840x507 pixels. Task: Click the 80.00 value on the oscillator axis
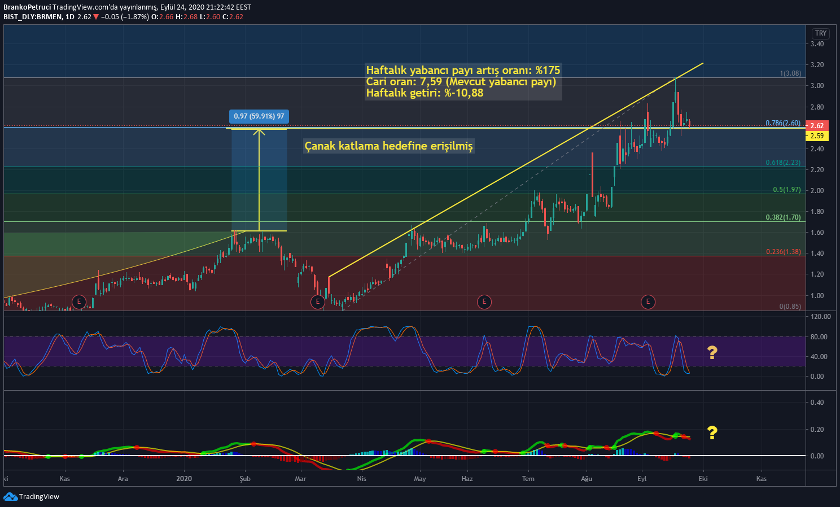(818, 337)
